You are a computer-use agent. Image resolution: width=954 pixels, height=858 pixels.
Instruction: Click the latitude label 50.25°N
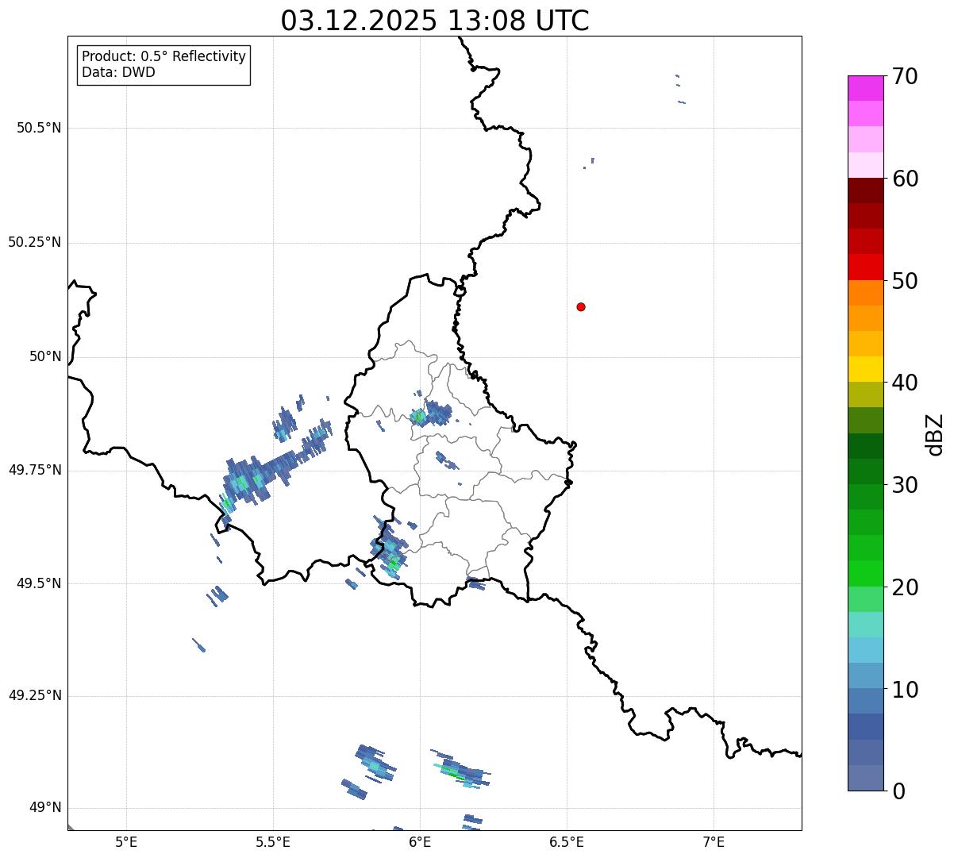tap(35, 243)
